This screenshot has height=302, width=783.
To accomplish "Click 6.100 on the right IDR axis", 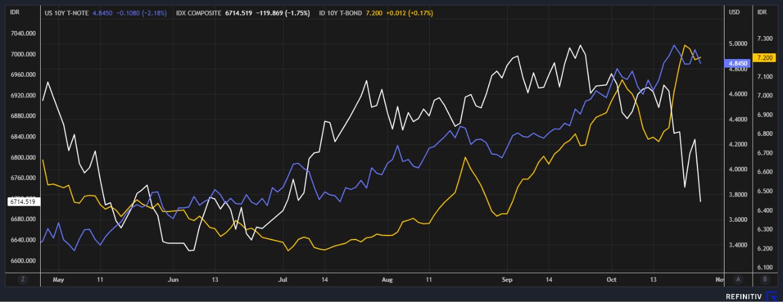I will point(765,268).
